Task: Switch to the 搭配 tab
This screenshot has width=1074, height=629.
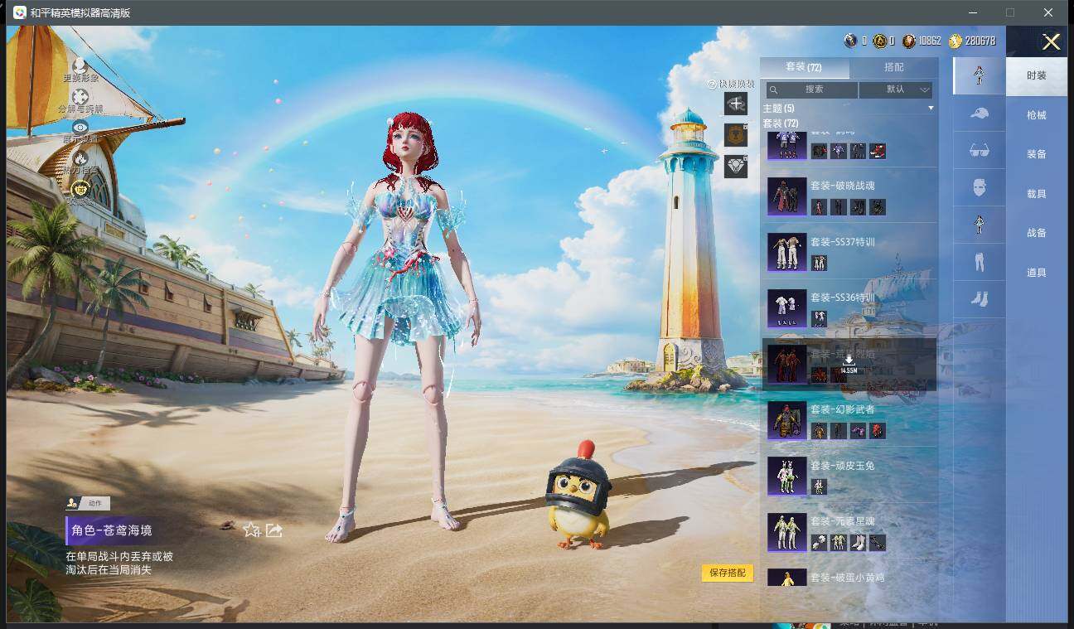Action: tap(894, 67)
